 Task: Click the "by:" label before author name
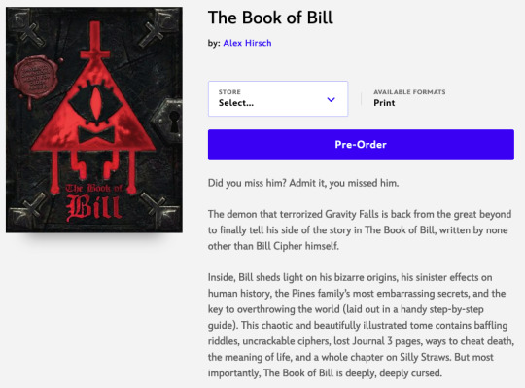(214, 43)
